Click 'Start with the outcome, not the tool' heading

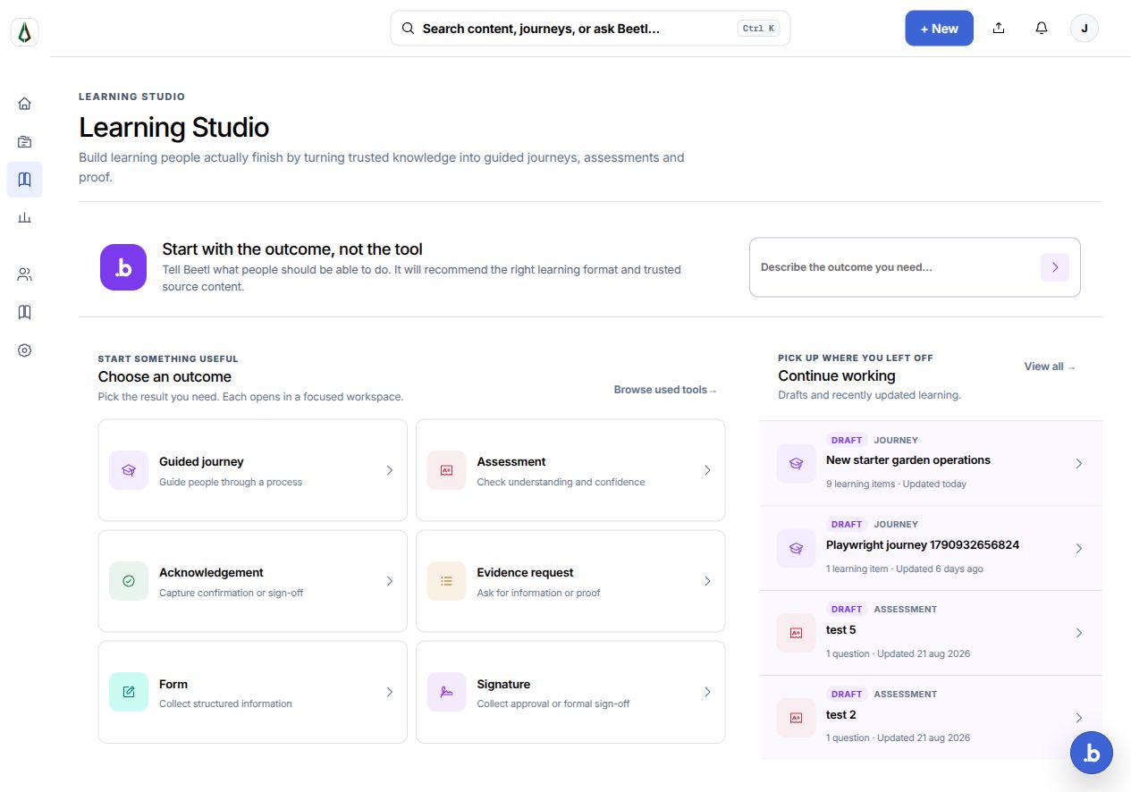coord(292,249)
